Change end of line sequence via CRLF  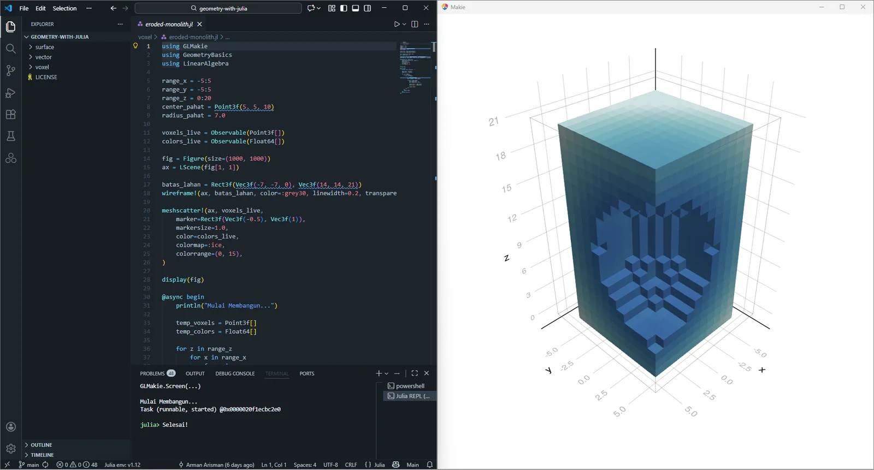click(351, 465)
